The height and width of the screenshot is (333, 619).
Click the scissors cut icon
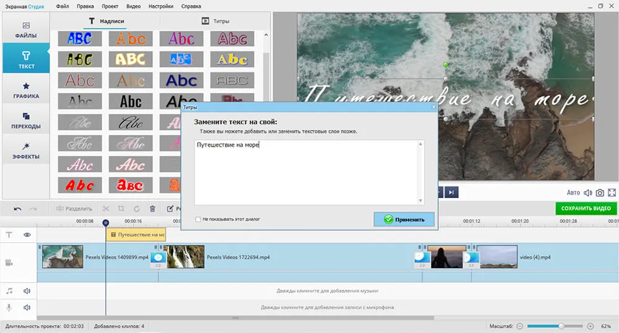[x=106, y=209]
